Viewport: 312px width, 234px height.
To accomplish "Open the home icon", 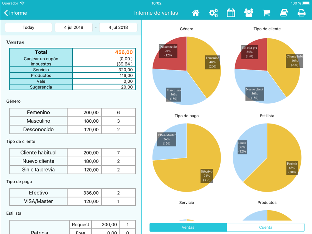I will (196, 13).
